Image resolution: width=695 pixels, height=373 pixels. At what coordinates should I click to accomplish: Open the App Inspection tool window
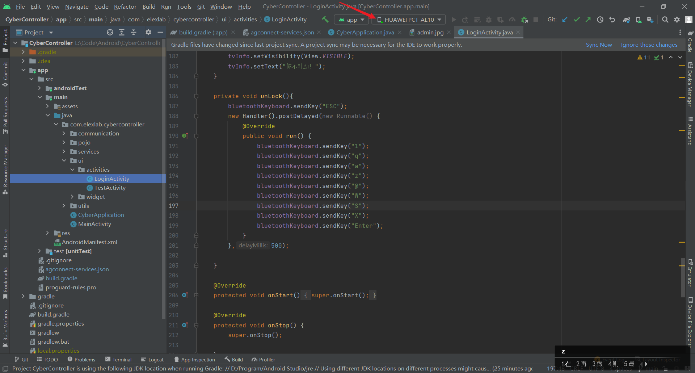(x=194, y=360)
